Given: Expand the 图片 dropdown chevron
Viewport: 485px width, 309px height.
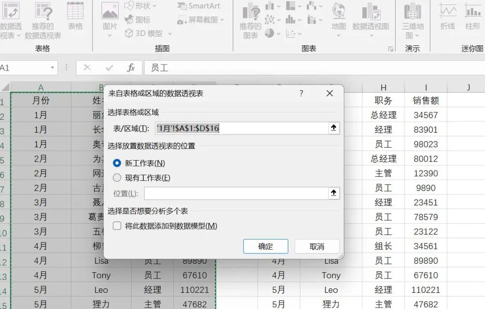Looking at the screenshot, I should coord(110,35).
